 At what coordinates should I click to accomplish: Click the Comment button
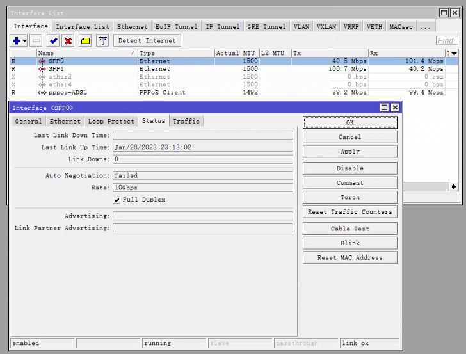349,183
